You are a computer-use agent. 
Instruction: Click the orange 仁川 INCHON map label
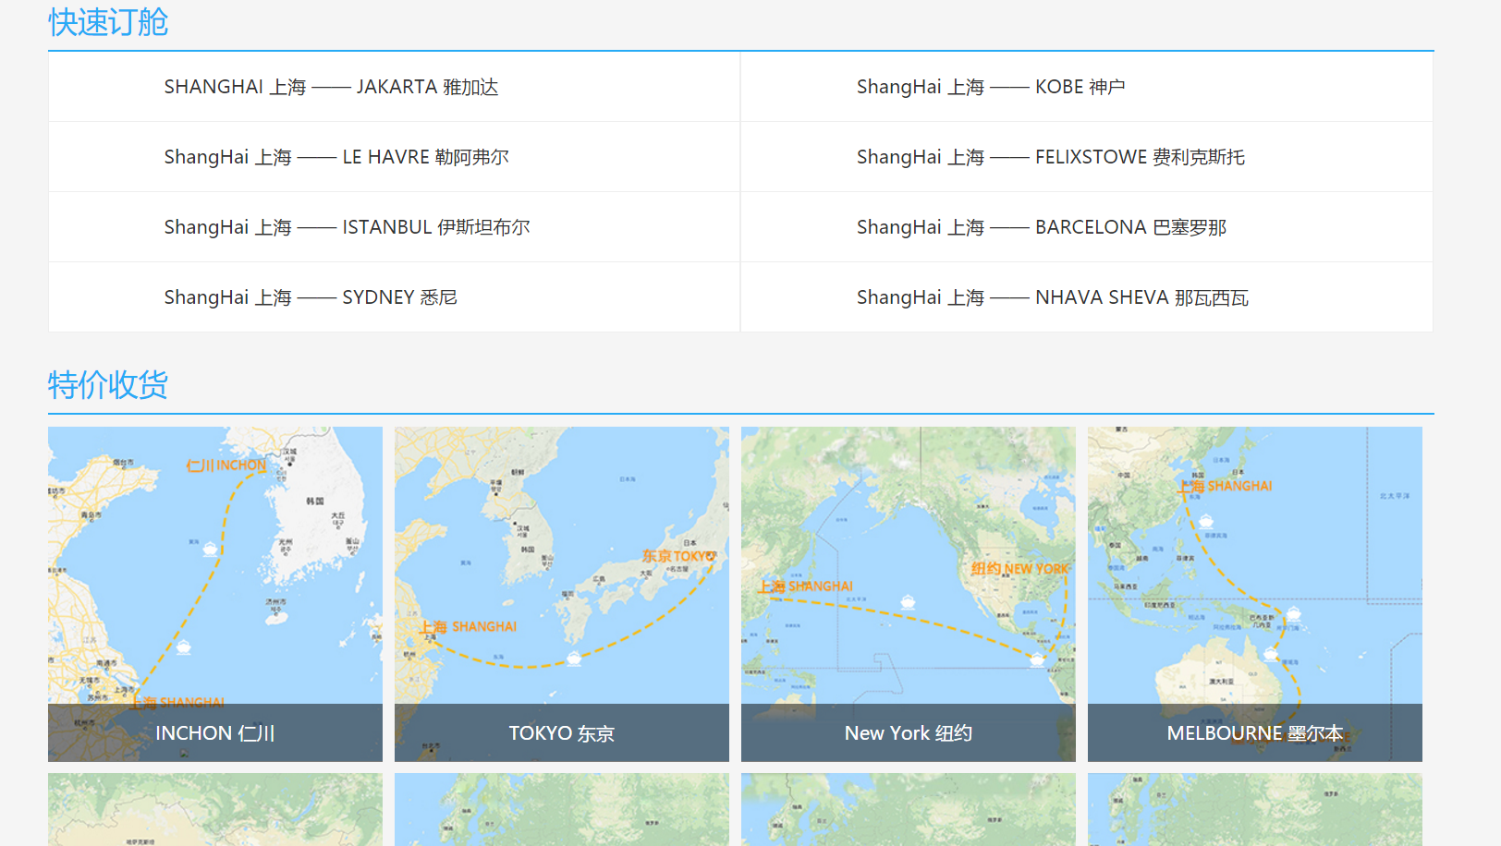(226, 465)
